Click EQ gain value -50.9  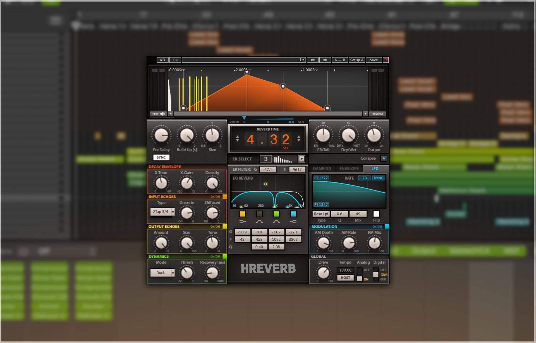[x=242, y=232]
